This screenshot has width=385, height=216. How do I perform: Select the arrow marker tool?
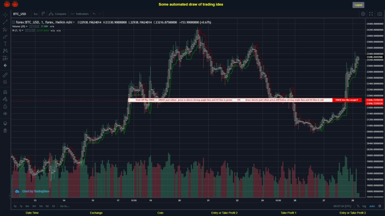coord(5,65)
